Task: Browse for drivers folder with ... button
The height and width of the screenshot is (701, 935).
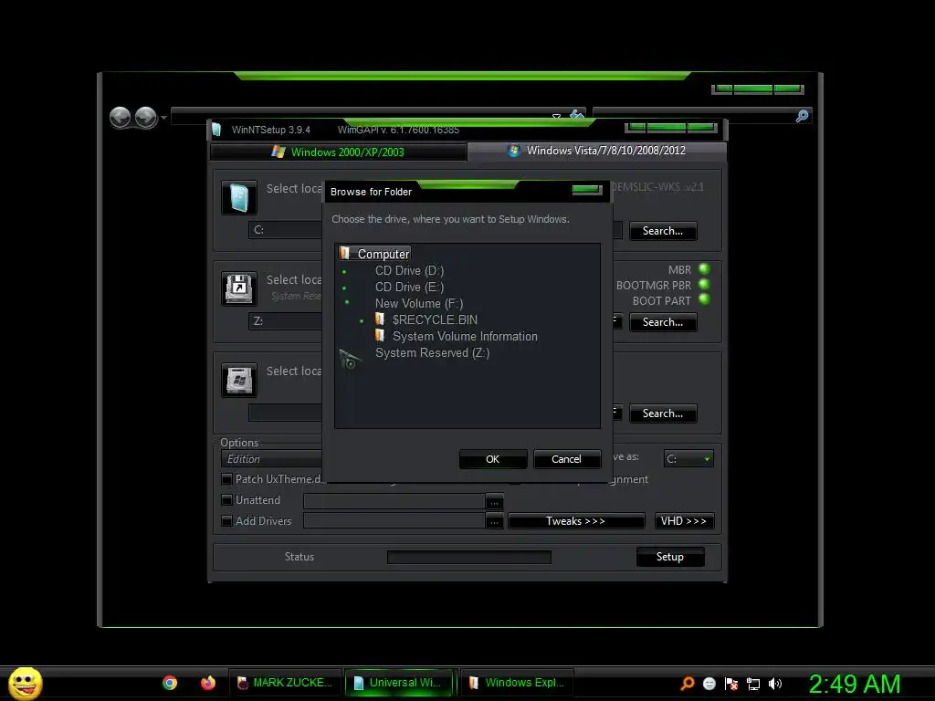Action: [x=494, y=521]
